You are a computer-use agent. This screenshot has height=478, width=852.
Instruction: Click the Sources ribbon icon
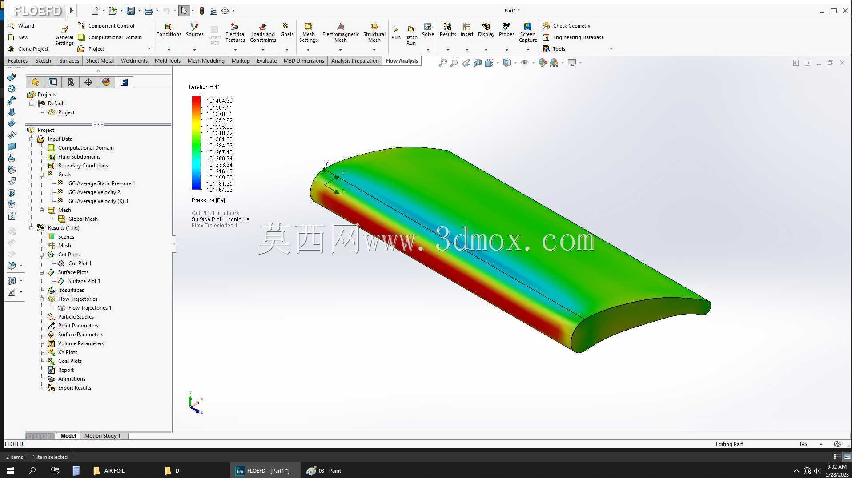(x=194, y=30)
